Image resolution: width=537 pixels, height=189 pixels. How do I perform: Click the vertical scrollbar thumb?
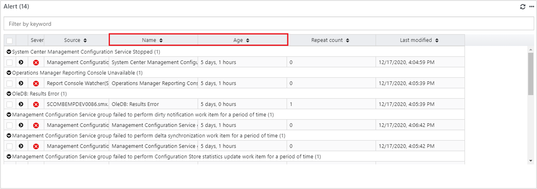(531, 73)
